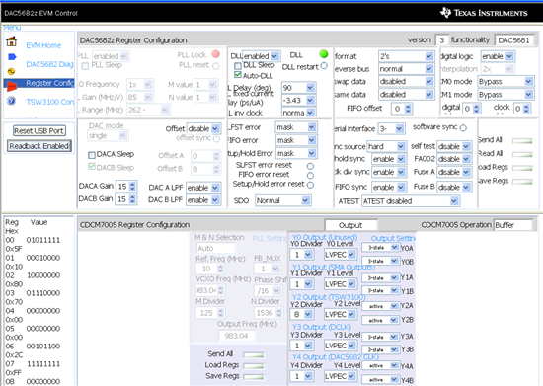Click the EVM Home house icon
This screenshot has width=543, height=386.
click(12, 41)
